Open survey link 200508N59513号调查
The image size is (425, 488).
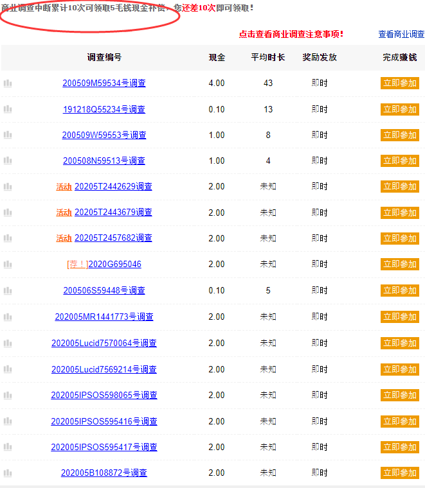pos(104,161)
